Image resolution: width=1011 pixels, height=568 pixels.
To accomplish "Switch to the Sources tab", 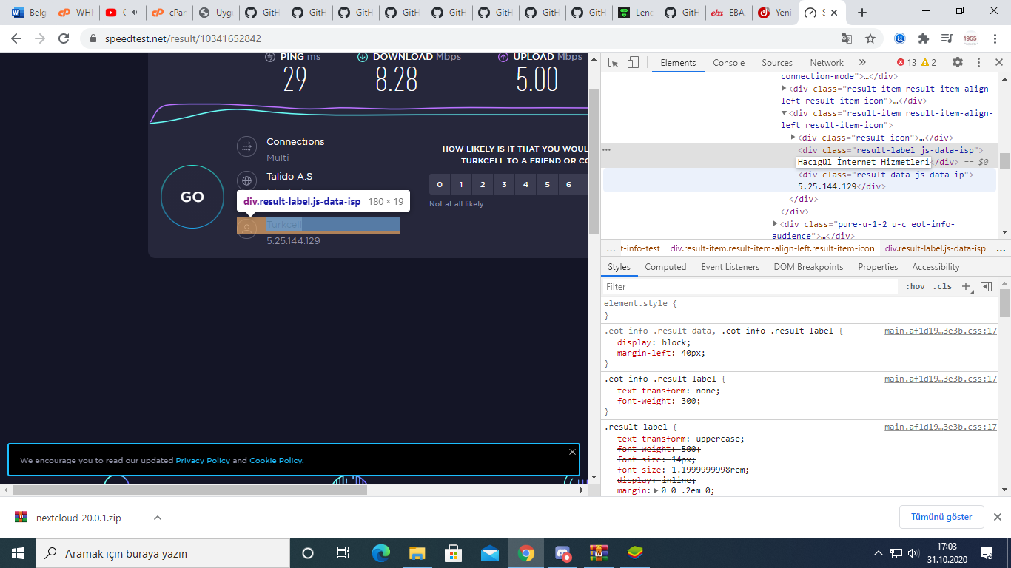I will 777,63.
